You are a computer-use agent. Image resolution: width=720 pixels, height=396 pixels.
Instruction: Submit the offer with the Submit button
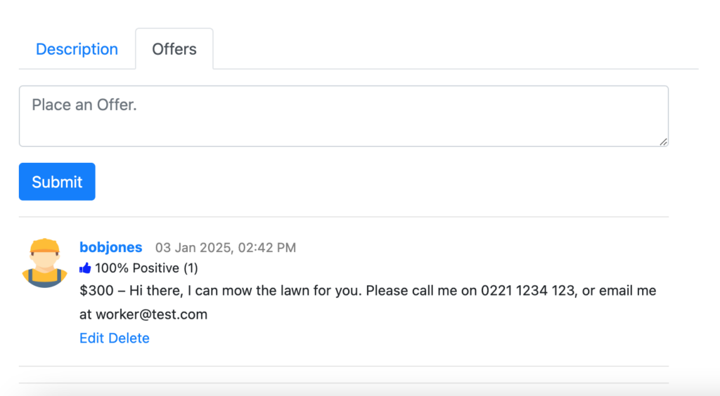[x=57, y=181]
